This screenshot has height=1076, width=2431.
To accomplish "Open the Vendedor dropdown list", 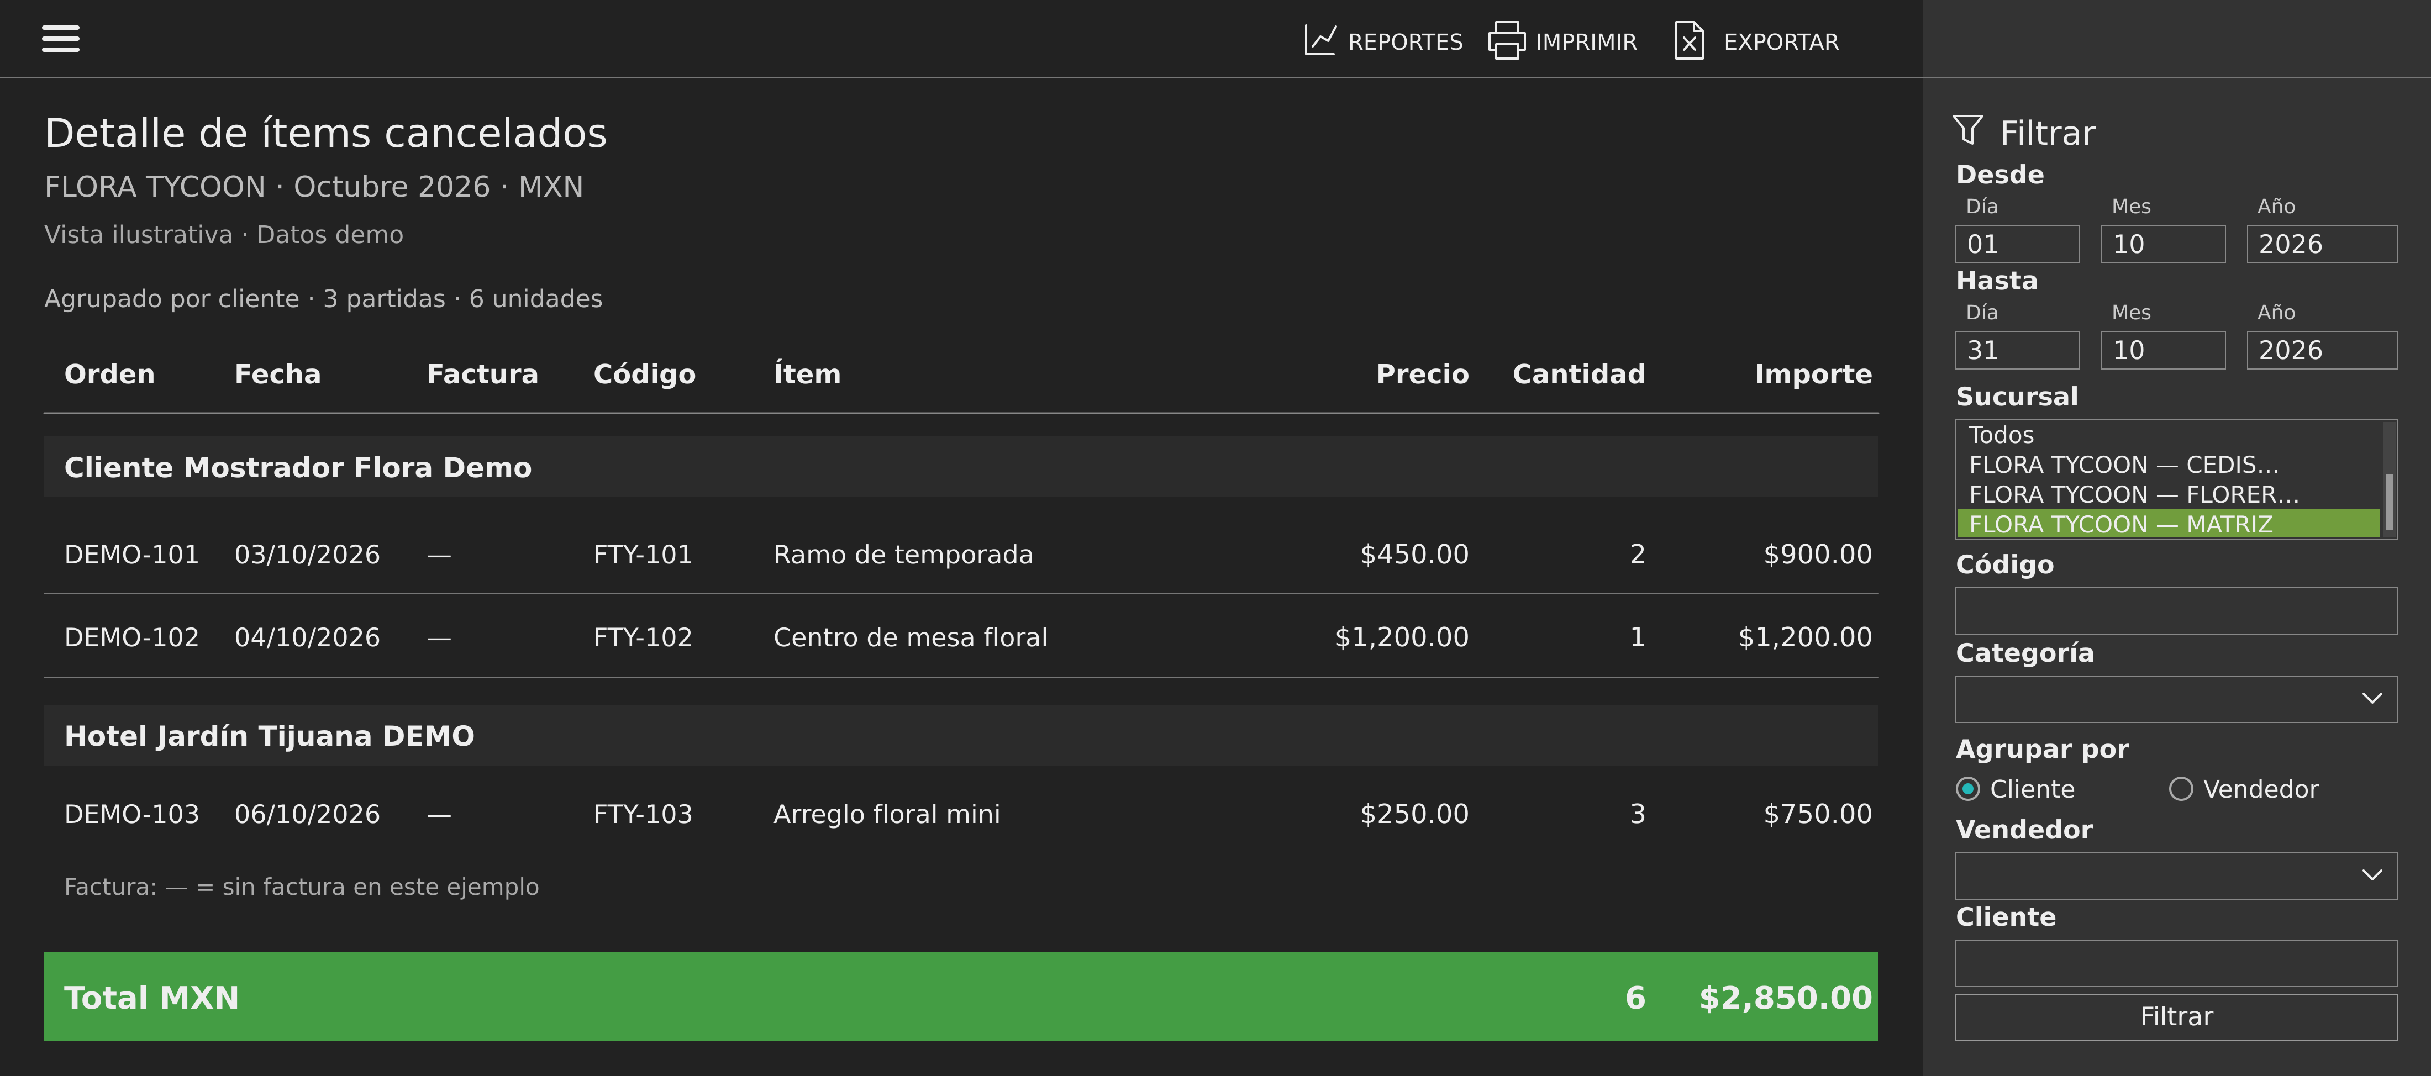I will pos(2175,875).
